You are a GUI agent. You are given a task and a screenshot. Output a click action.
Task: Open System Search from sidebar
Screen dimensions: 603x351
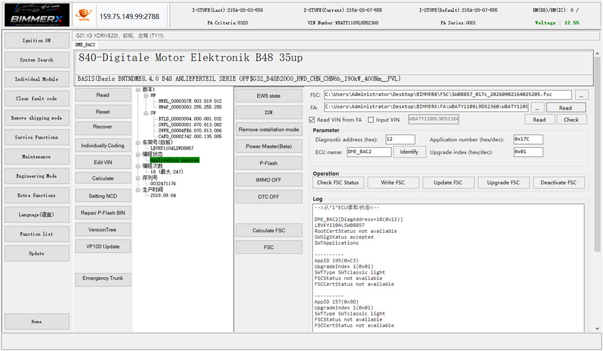pyautogui.click(x=37, y=60)
